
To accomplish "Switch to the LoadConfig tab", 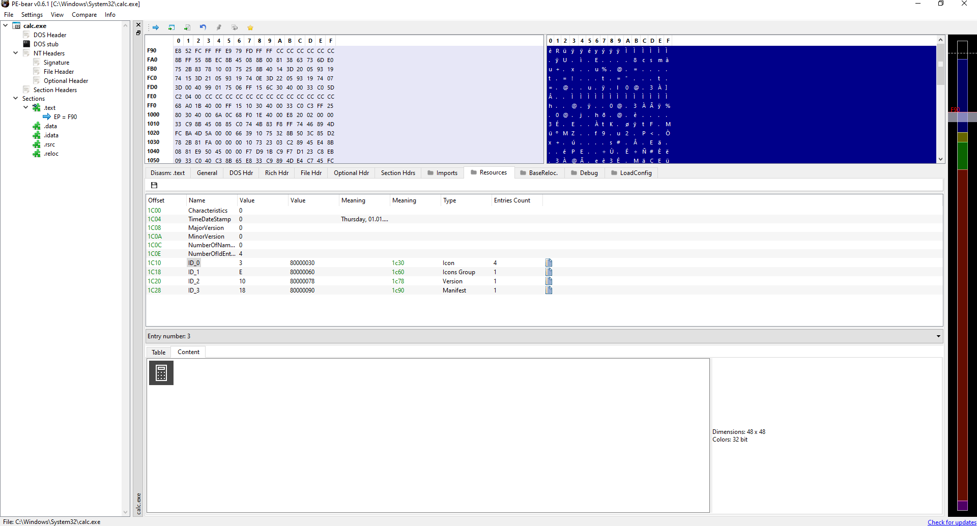I will (x=631, y=173).
